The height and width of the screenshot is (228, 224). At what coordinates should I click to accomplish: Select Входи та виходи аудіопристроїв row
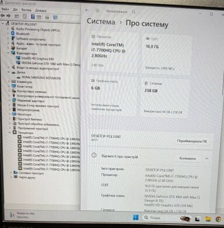point(38,68)
